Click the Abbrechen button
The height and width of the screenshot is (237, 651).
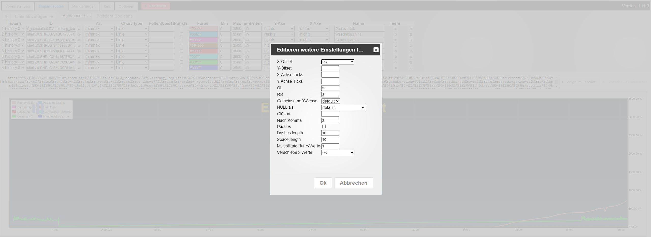[x=353, y=183]
